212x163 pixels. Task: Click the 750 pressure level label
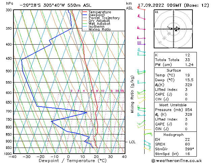9,119
